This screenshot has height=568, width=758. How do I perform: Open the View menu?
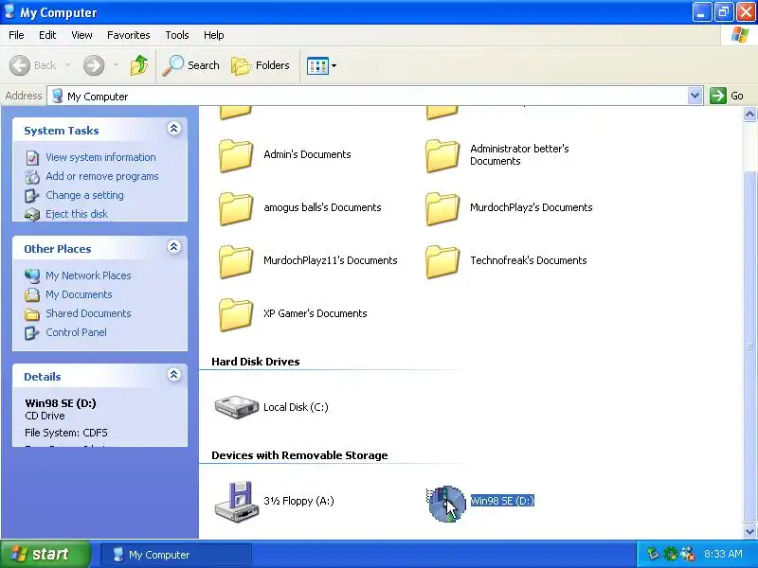pos(81,35)
